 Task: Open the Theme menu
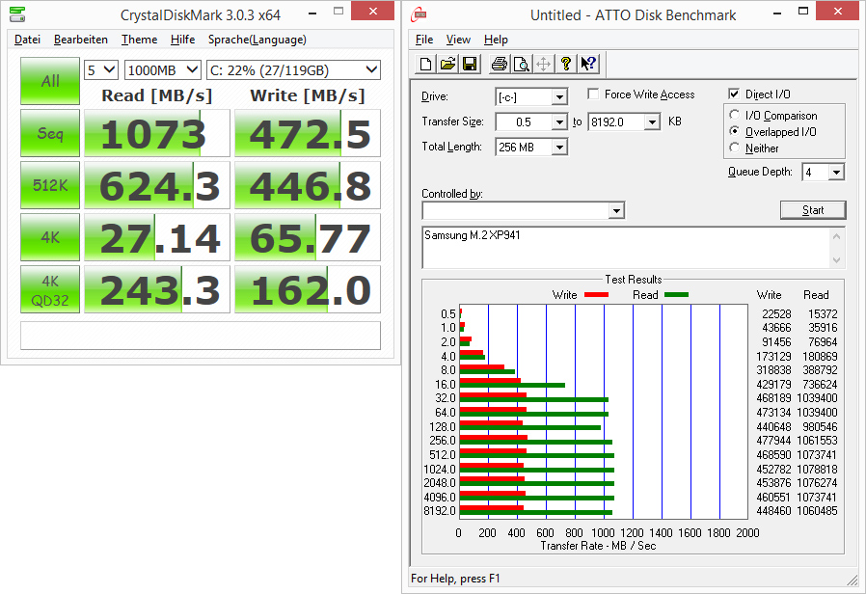point(139,40)
